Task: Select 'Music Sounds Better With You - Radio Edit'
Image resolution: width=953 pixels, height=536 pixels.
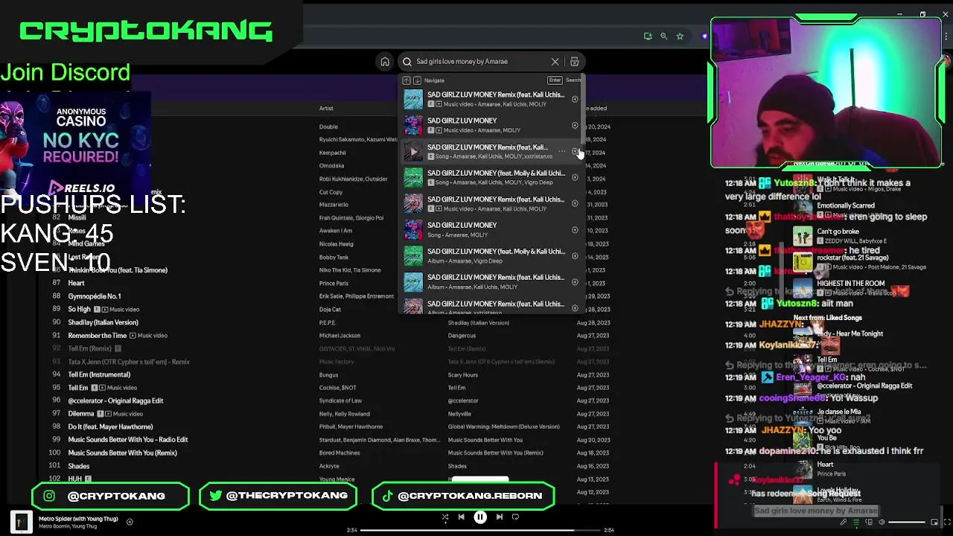Action: click(x=128, y=439)
